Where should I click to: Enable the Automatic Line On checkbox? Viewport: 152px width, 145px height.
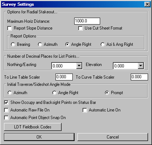[85, 110]
